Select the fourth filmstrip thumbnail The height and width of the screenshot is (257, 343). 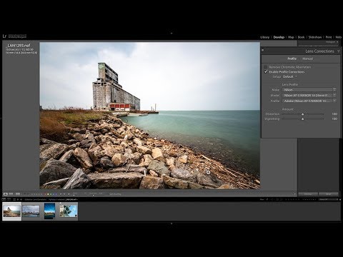(x=69, y=211)
